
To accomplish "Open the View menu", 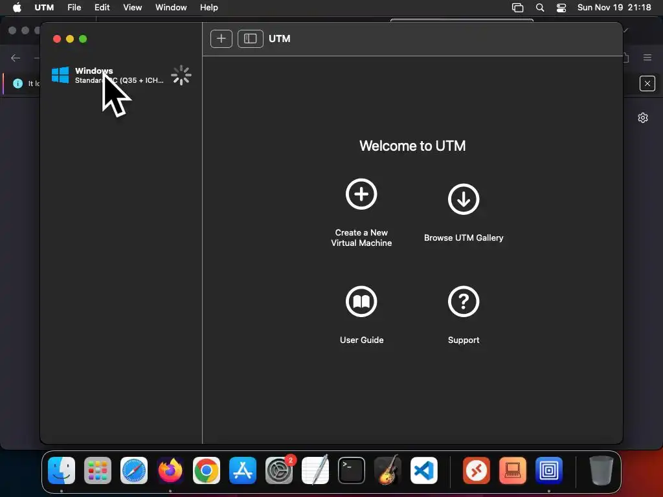I will coord(132,8).
